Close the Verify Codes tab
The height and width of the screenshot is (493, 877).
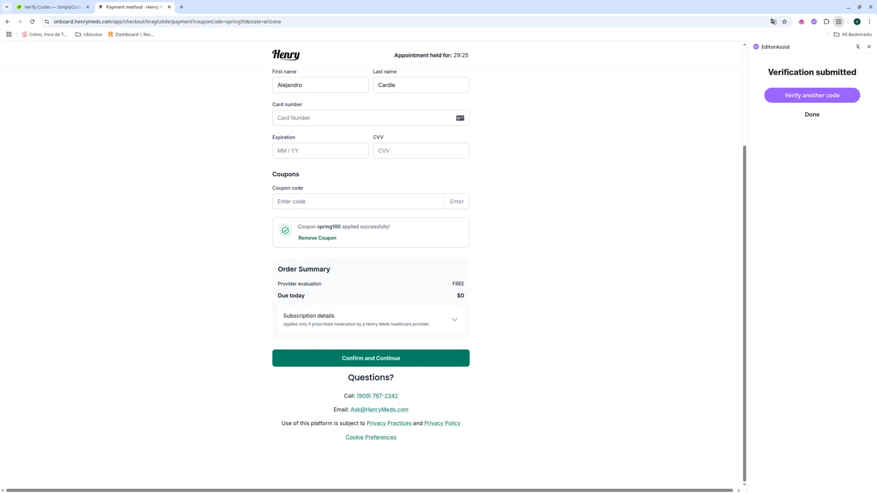coord(88,7)
